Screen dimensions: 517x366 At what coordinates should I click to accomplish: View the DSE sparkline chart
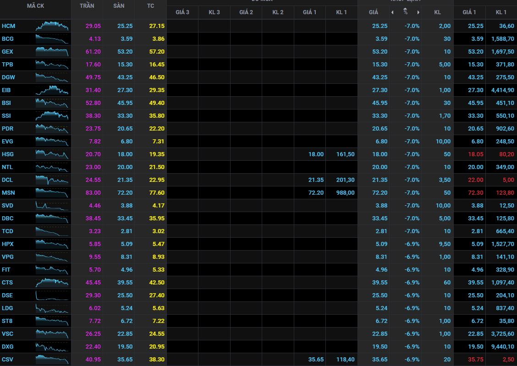tap(52, 295)
